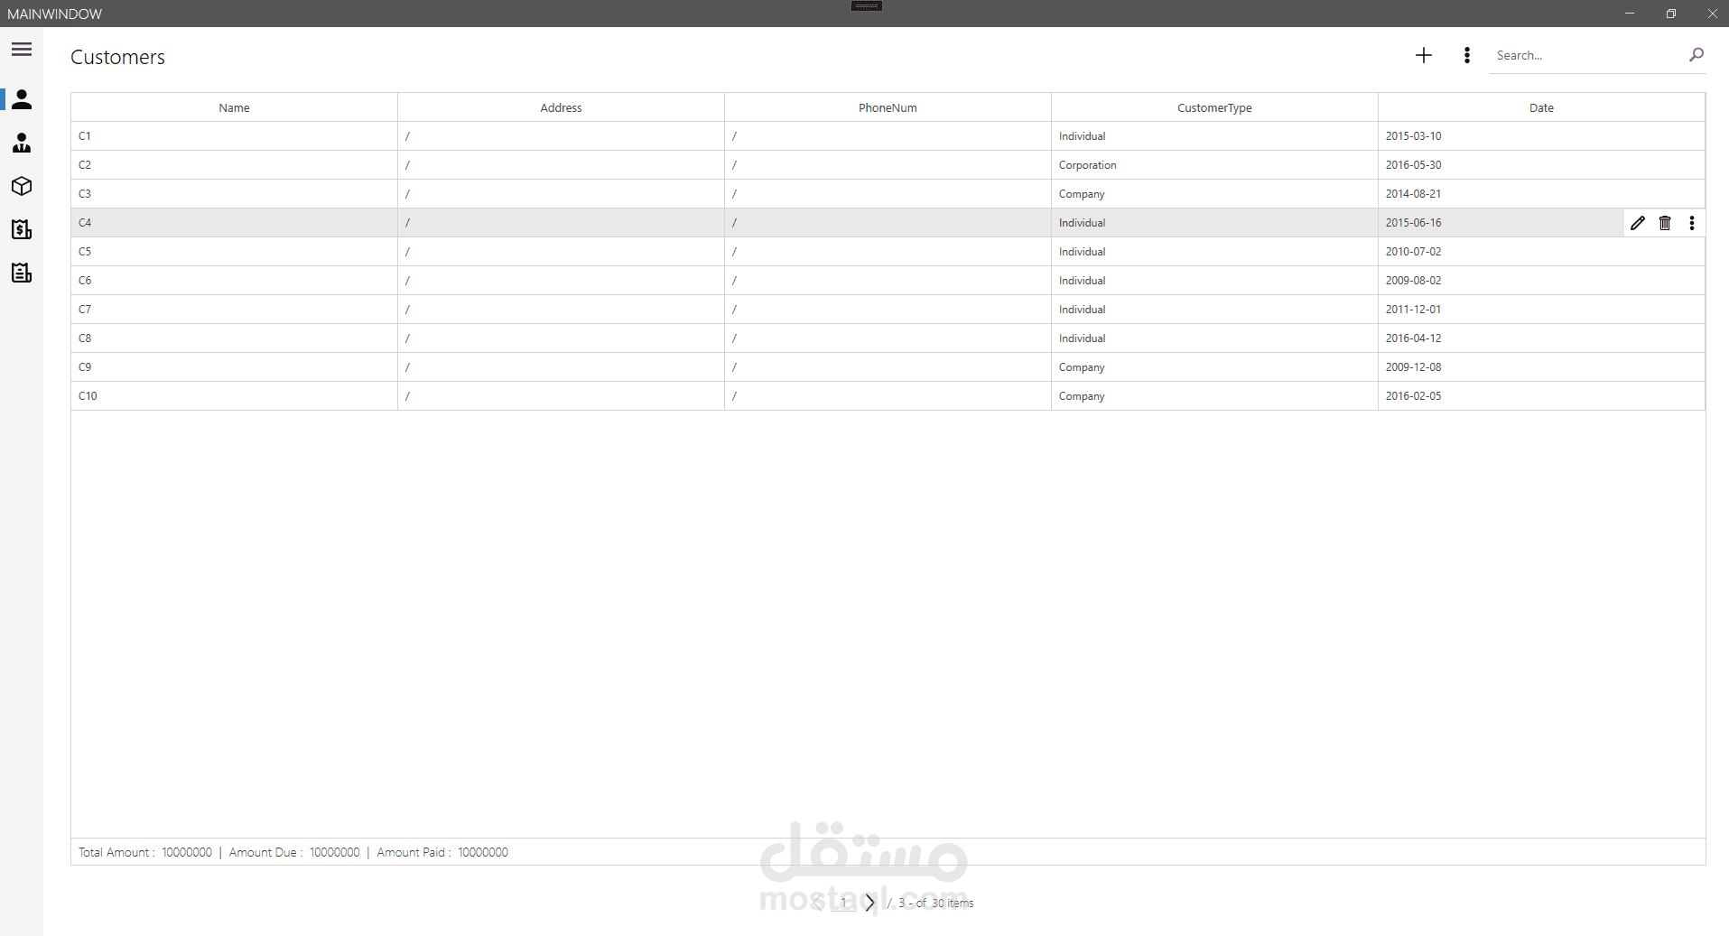The image size is (1729, 936).
Task: Click the Company type cell for C3
Action: [x=1214, y=194]
